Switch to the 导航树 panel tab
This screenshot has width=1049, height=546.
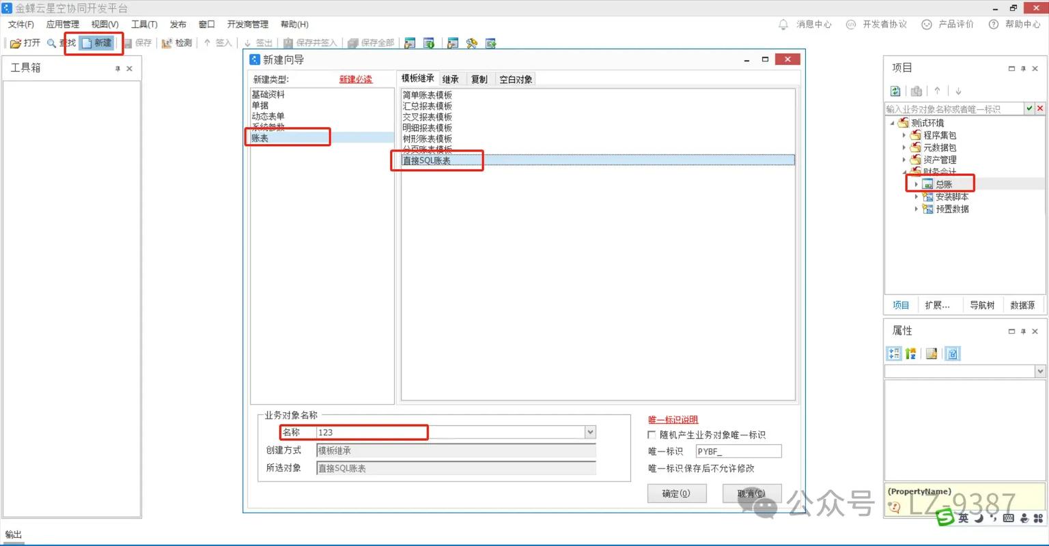[982, 305]
